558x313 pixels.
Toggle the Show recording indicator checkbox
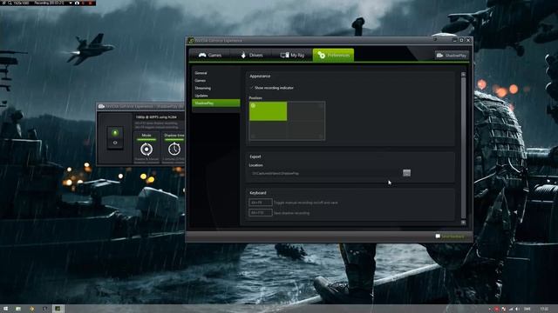pos(252,88)
